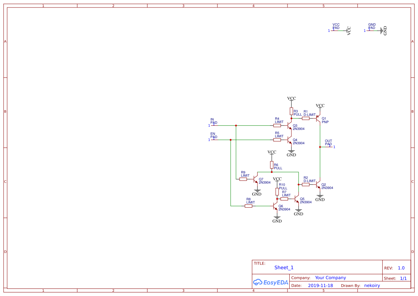418x296 pixels.
Task: Select the GND ground symbol below Q4
Action: tap(291, 152)
